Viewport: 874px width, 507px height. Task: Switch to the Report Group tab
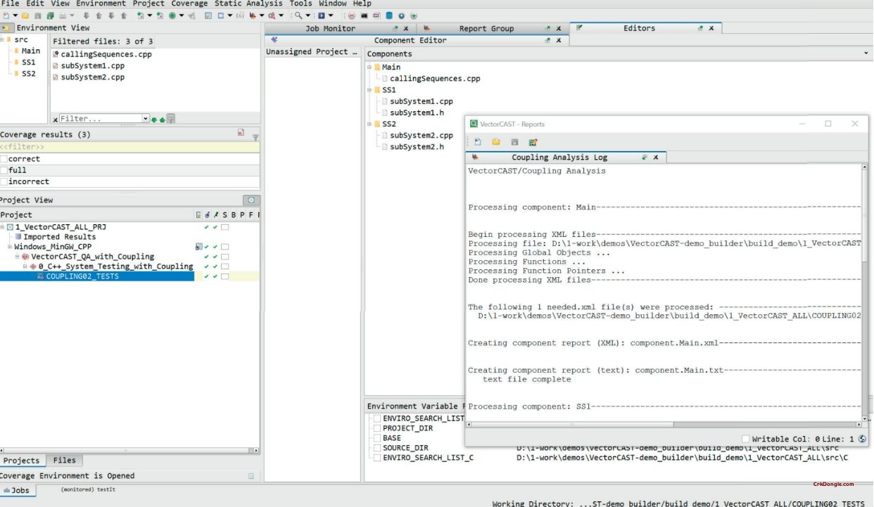pyautogui.click(x=486, y=29)
